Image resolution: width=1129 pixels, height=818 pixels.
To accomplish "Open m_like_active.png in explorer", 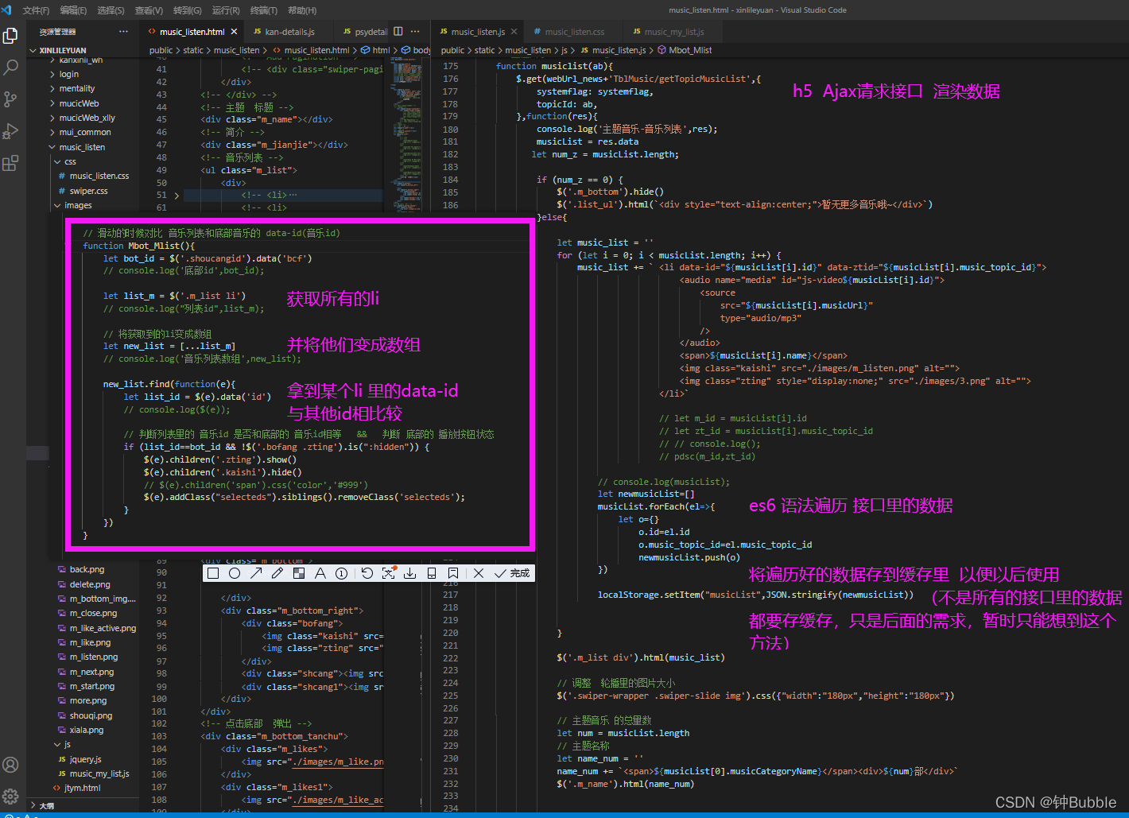I will 103,628.
